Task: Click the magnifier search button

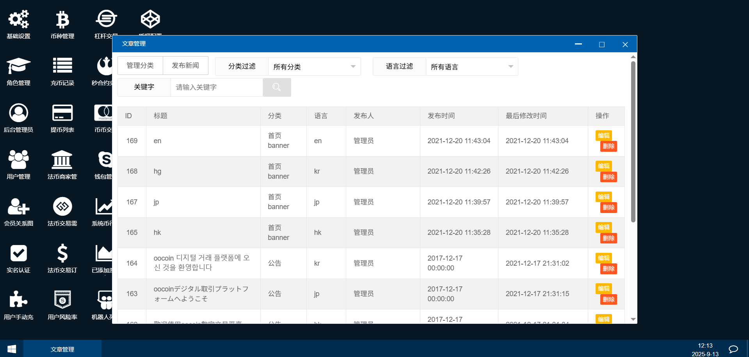Action: [x=277, y=87]
